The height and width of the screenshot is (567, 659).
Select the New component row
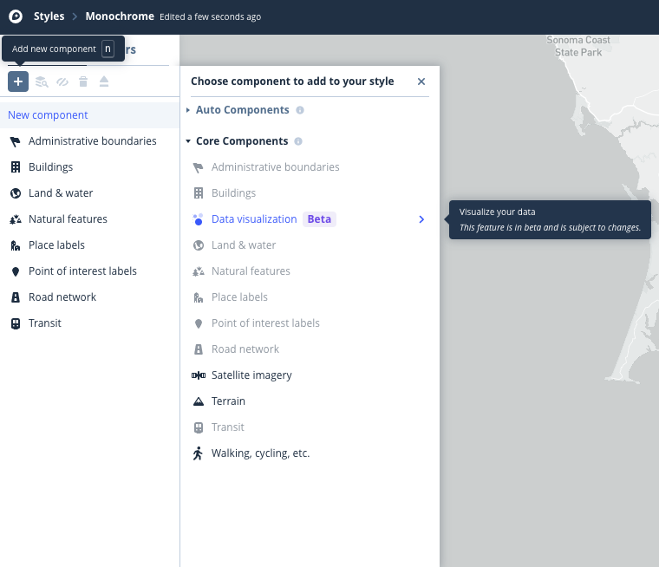click(x=89, y=115)
